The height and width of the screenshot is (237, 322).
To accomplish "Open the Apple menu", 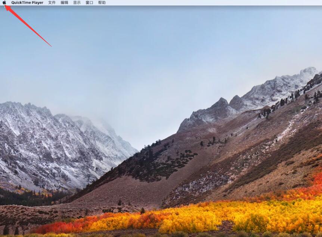I will pos(4,3).
